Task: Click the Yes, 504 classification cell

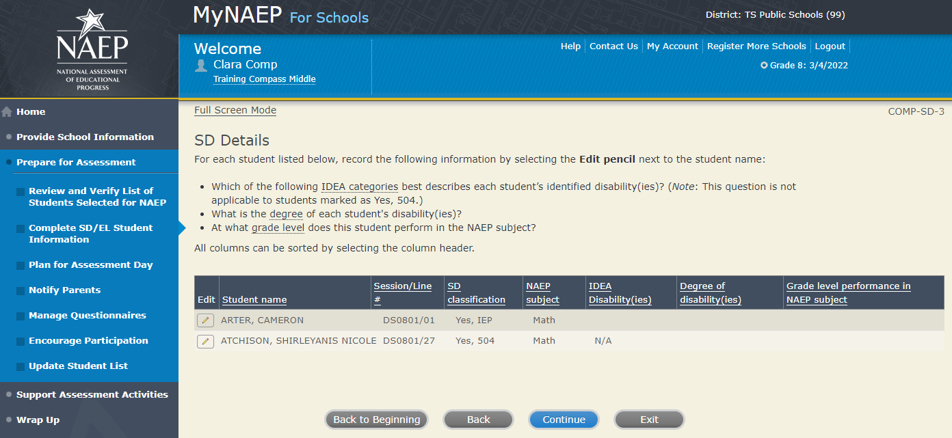Action: 475,341
